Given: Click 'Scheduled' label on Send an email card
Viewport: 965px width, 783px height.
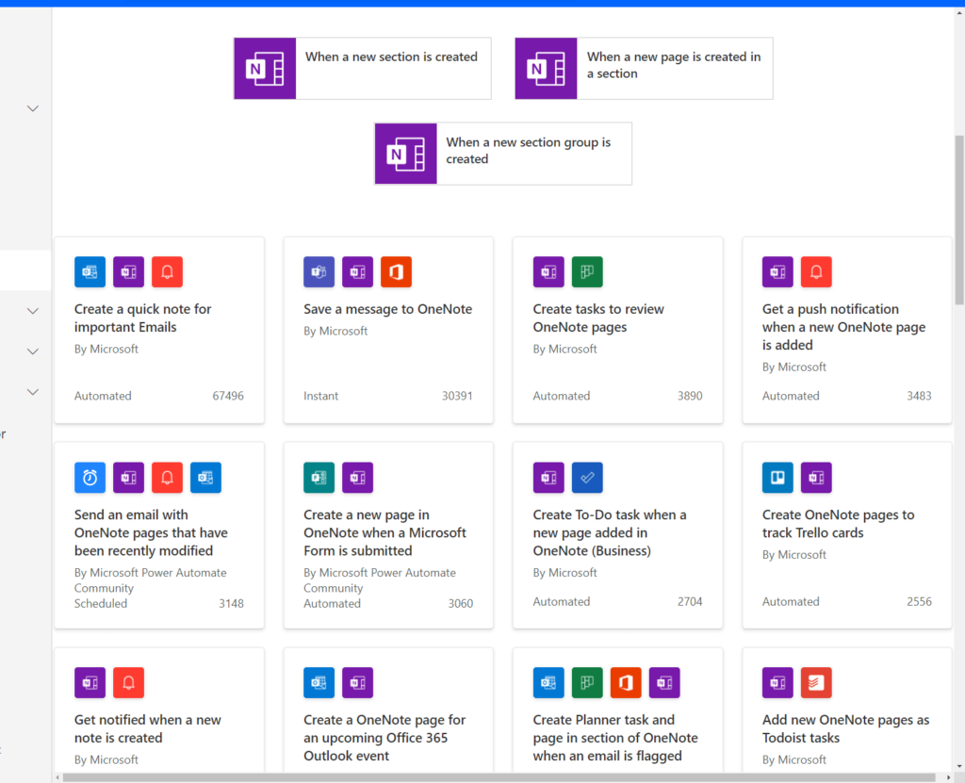Looking at the screenshot, I should pyautogui.click(x=101, y=603).
